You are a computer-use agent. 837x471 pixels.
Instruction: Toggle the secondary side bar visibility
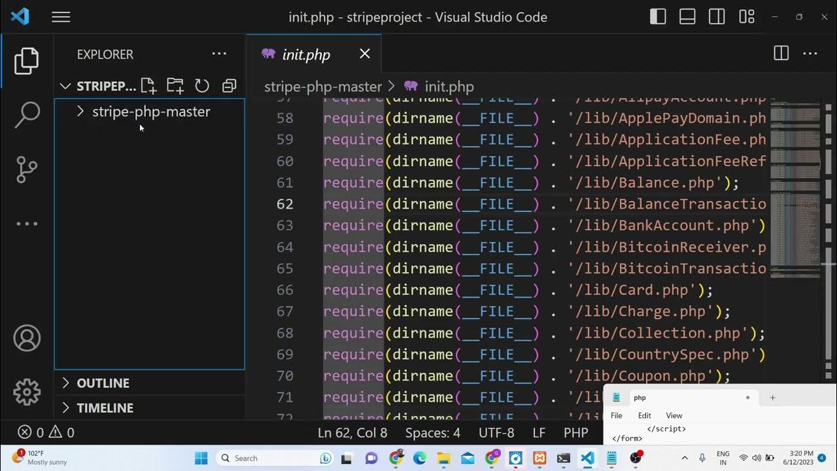point(717,17)
